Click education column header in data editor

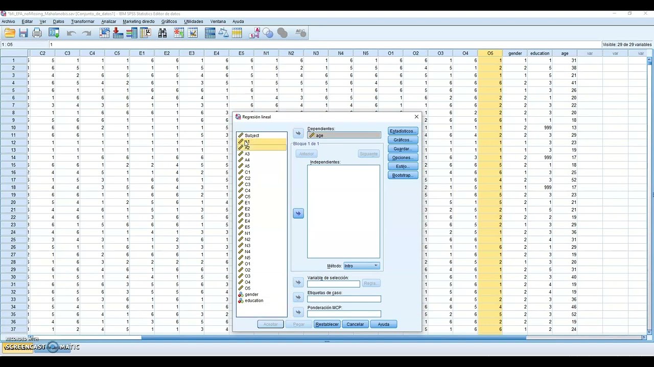pyautogui.click(x=540, y=53)
